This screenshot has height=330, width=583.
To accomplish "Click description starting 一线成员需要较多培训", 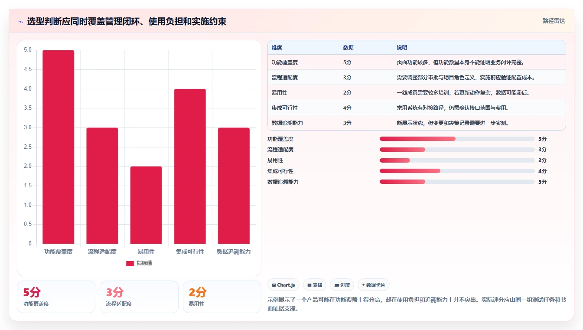I will tap(463, 93).
